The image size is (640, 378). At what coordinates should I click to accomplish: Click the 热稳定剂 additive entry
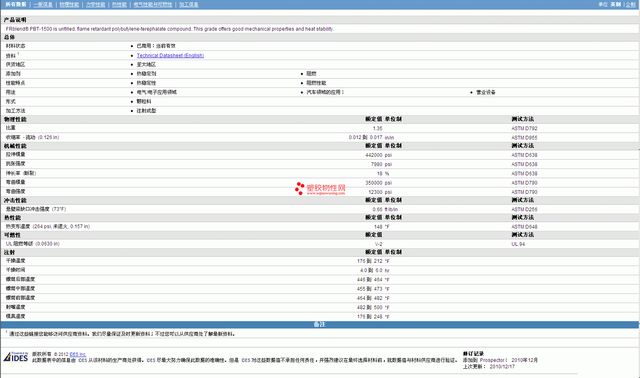click(146, 74)
